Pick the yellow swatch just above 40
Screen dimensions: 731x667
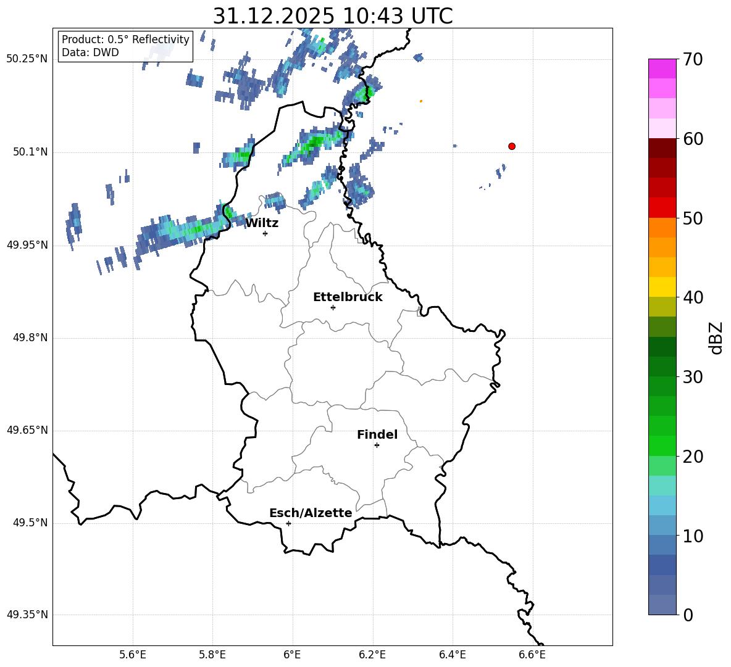pos(662,287)
